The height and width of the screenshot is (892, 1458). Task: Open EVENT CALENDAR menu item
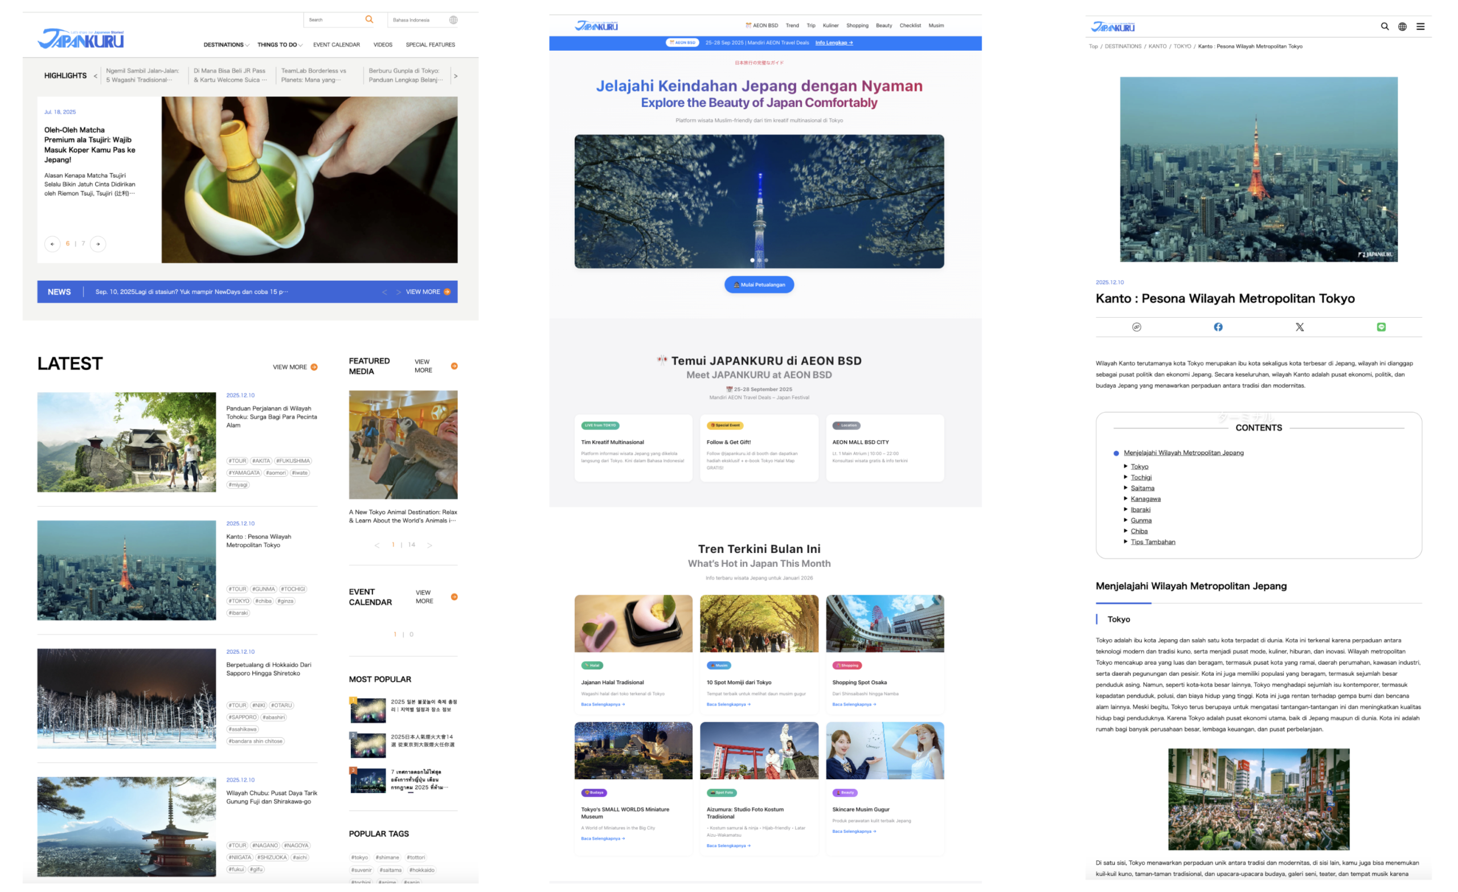click(x=336, y=45)
